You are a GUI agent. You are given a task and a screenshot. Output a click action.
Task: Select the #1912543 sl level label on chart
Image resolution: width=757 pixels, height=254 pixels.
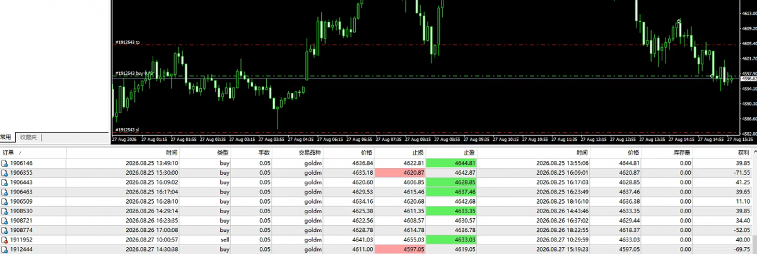tap(126, 130)
